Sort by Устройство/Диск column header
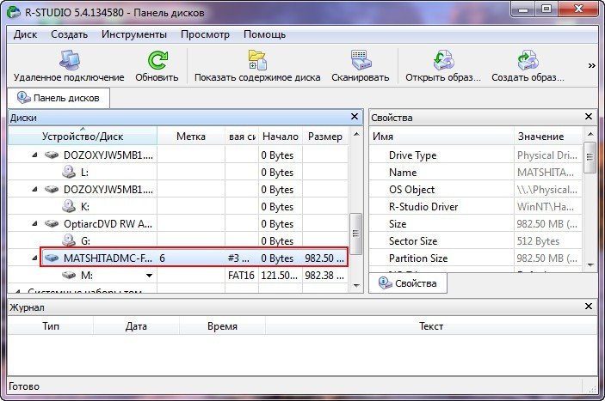 (83, 137)
